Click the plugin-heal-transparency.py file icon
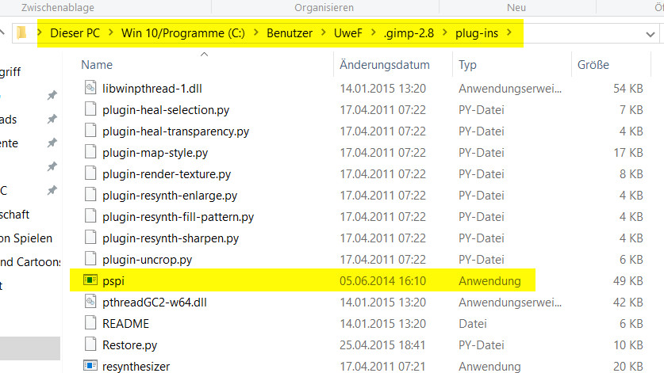664x373 pixels. click(90, 130)
